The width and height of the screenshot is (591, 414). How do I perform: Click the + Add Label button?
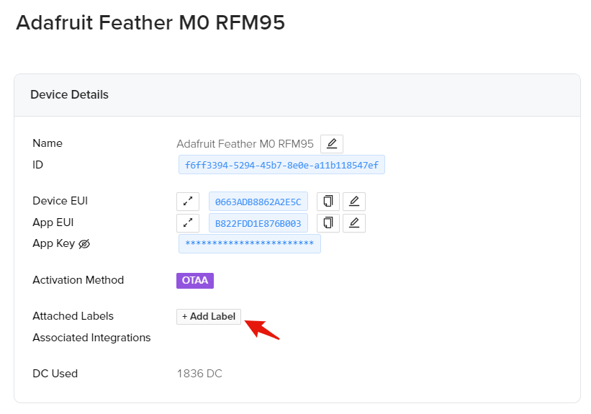(209, 316)
